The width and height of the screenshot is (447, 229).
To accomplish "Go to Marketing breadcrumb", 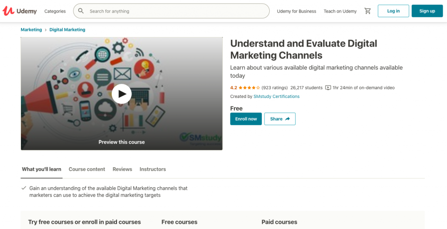I will point(31,30).
